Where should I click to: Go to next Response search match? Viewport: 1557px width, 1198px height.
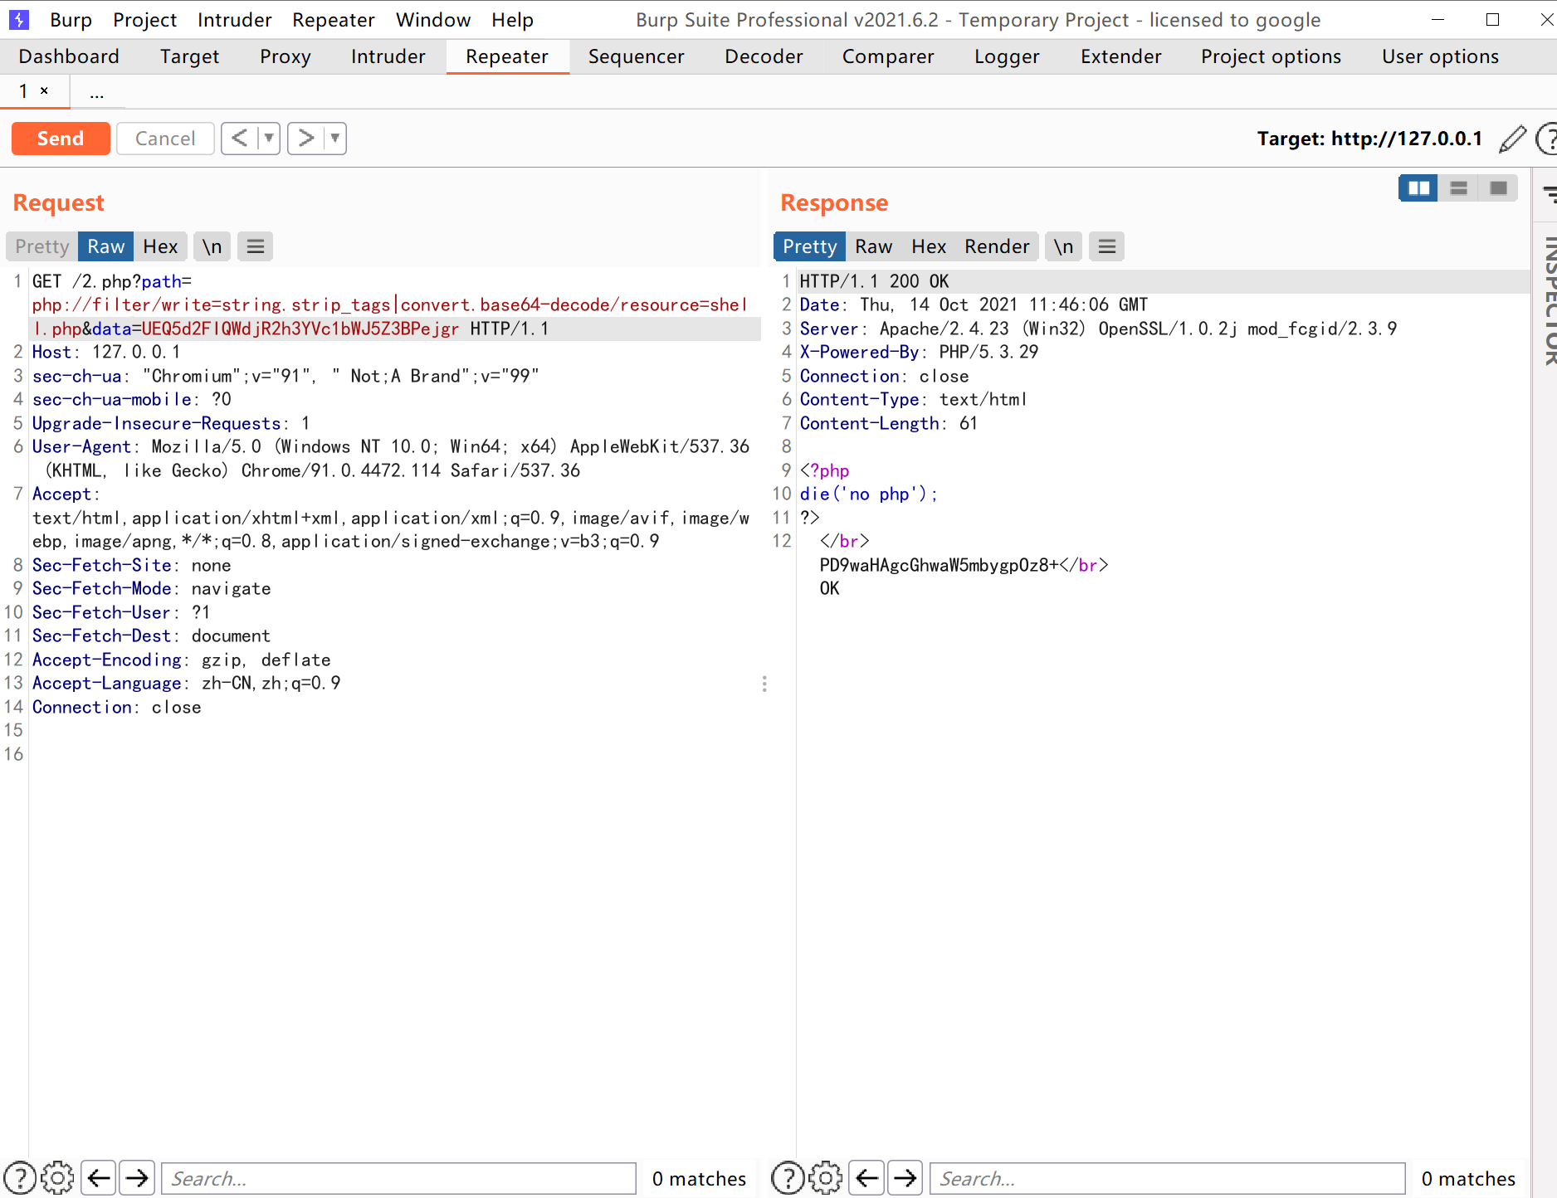[x=905, y=1178]
